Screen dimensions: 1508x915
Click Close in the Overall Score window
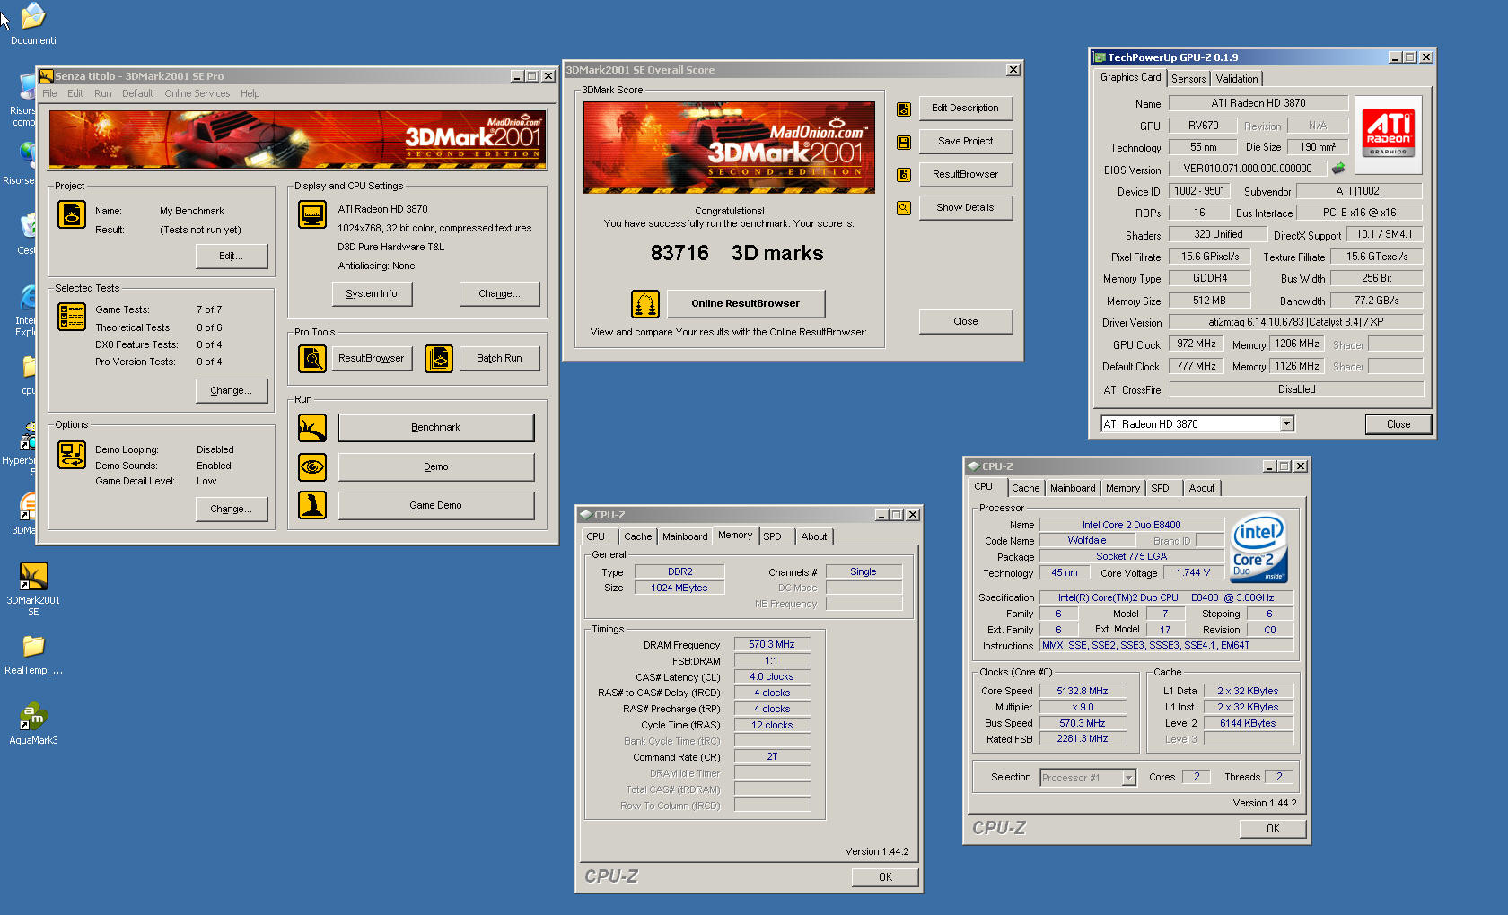coord(966,322)
